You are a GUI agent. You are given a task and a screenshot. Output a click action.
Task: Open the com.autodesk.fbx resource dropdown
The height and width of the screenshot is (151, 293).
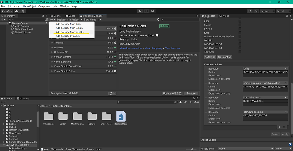click(x=265, y=112)
